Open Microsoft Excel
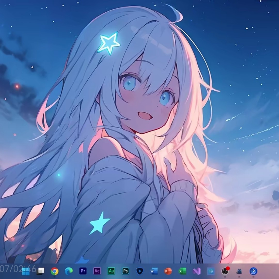This screenshot has height=279, width=279. click(182, 271)
